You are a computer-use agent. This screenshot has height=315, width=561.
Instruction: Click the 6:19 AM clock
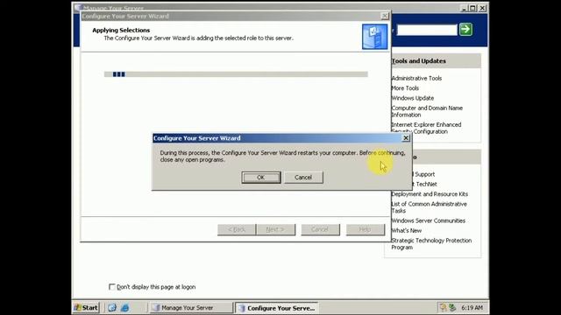[472, 308]
